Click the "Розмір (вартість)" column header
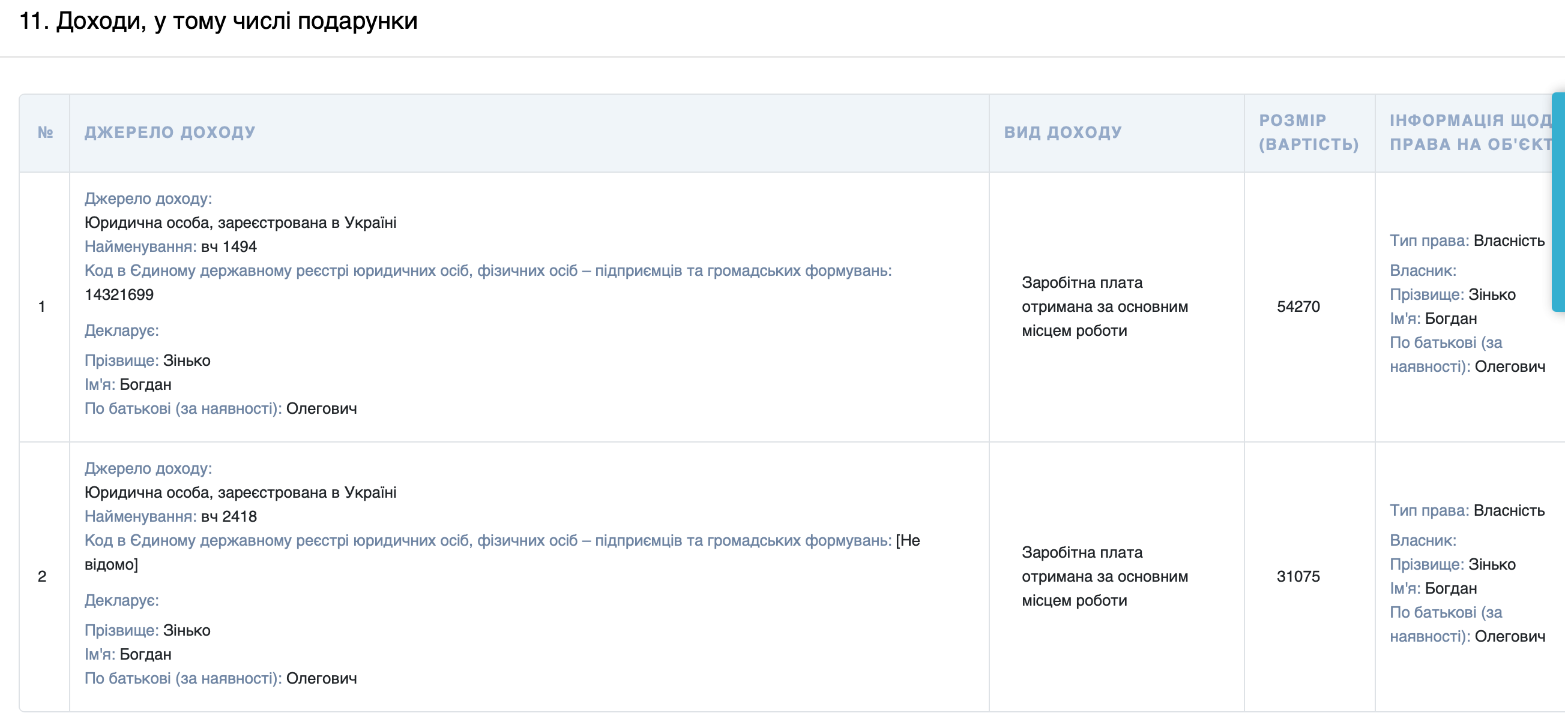This screenshot has width=1565, height=713. 1308,133
